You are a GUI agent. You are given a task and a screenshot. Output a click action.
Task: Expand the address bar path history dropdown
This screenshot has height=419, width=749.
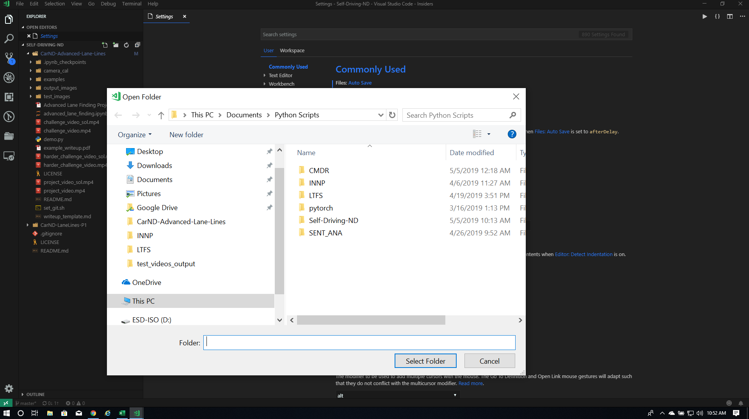coord(381,115)
